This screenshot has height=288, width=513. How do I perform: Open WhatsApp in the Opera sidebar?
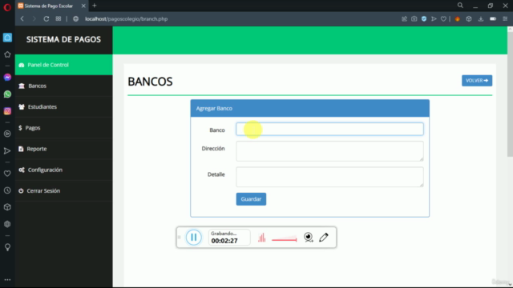point(7,94)
